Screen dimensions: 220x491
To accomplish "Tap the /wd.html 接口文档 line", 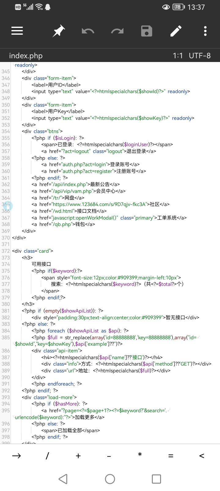I will (x=69, y=211).
